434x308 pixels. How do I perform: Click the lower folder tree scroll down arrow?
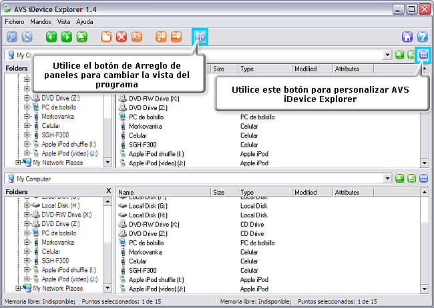click(x=107, y=288)
